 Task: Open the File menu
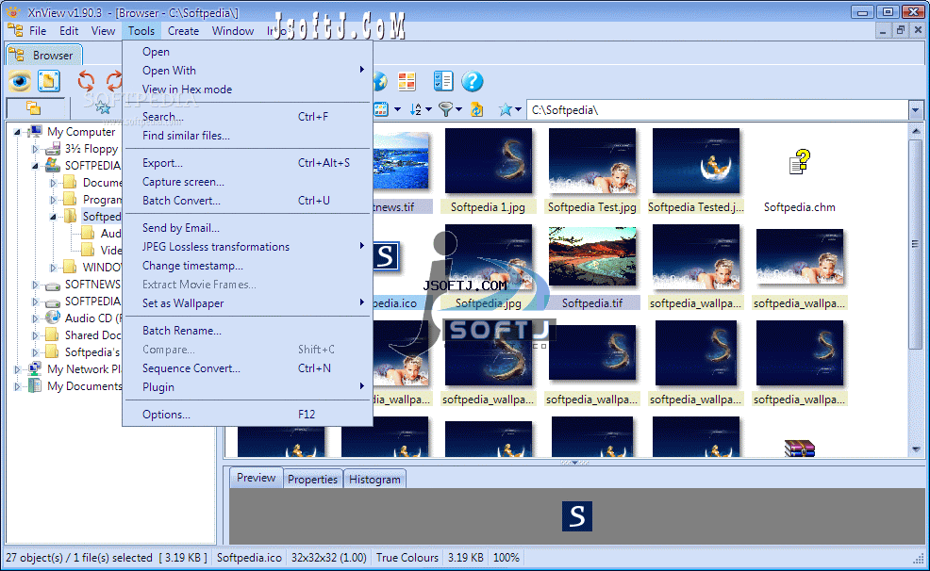pos(38,31)
